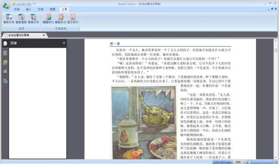Close the 安徒生童话故事集 document tab

(x=44, y=35)
